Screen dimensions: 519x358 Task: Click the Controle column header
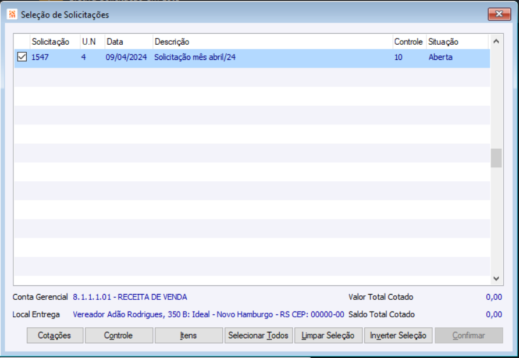(x=409, y=42)
